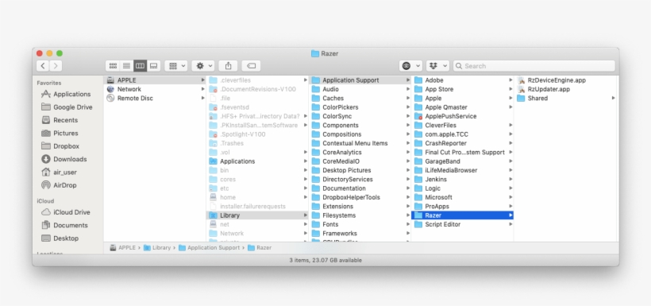Screen dimensions: 651x306
Task: Open the gear action menu
Action: 203,66
